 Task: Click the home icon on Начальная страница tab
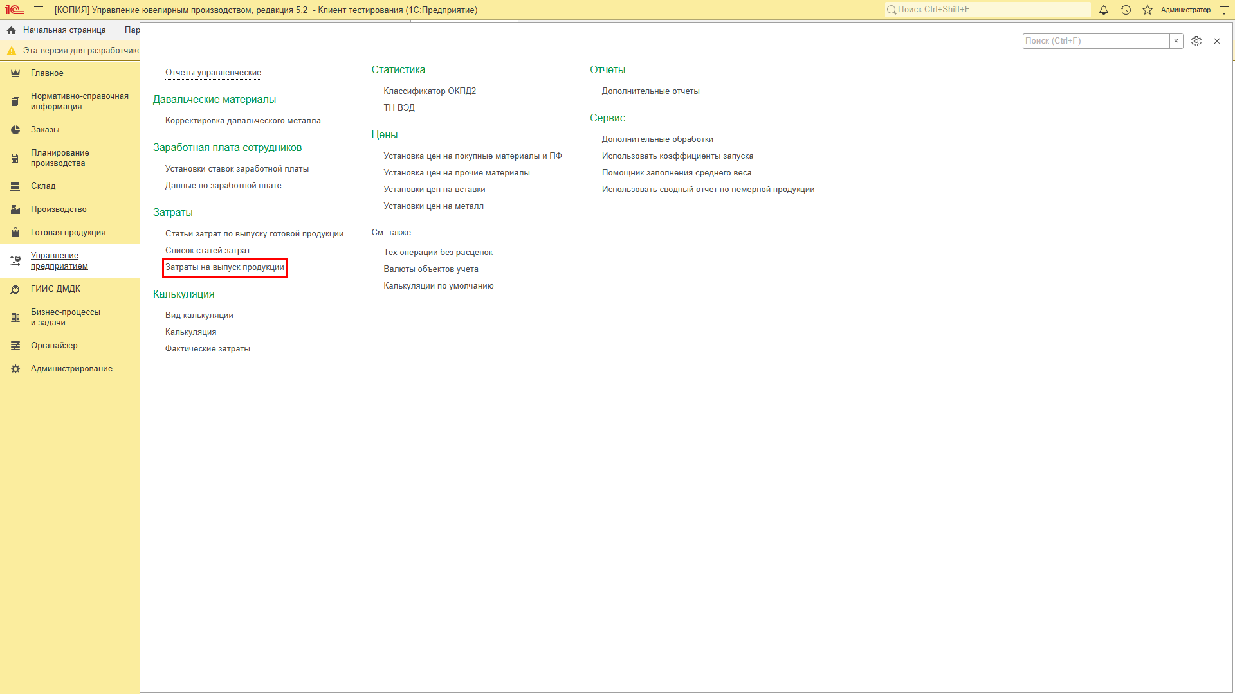(x=11, y=30)
